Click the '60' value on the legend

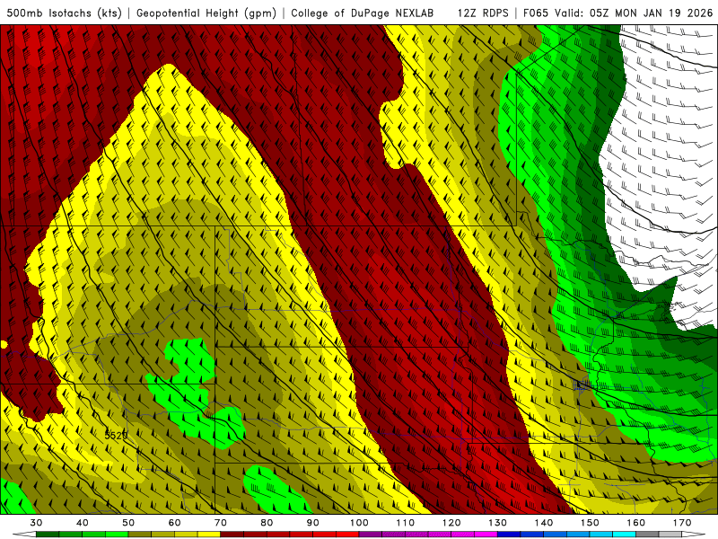point(174,523)
